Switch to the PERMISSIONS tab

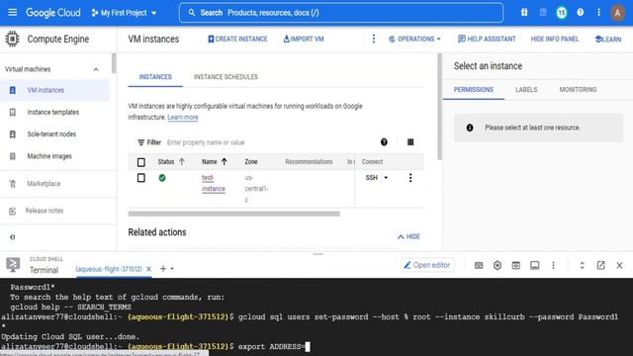[474, 90]
